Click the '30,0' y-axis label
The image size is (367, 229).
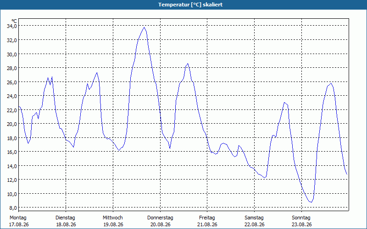point(11,54)
